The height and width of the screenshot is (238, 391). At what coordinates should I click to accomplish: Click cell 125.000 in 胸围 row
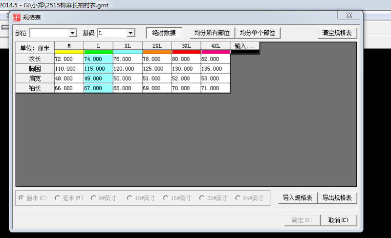click(x=157, y=69)
